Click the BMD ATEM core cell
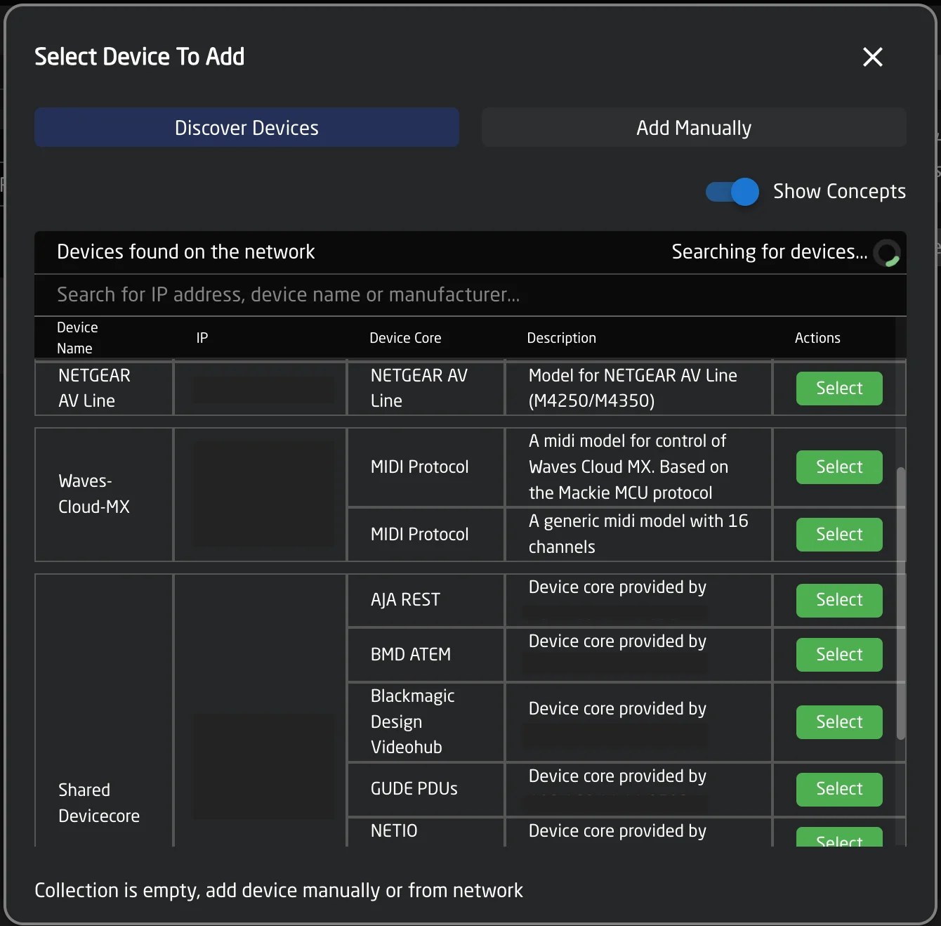941x926 pixels. pos(426,655)
